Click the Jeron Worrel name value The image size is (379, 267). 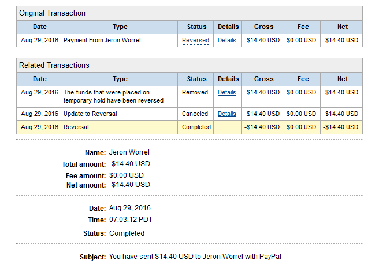[129, 152]
